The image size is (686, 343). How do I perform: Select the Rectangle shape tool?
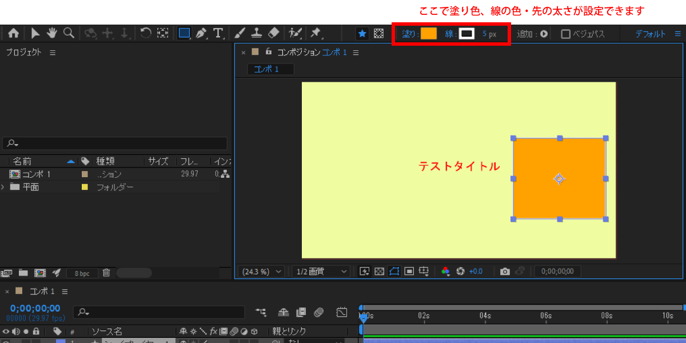(184, 33)
